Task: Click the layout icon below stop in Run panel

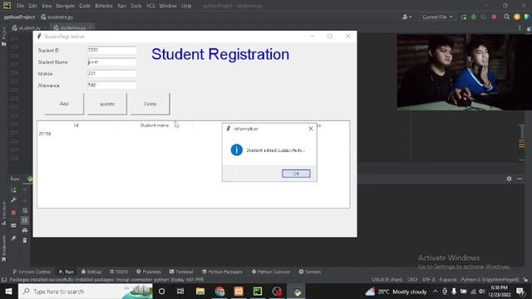Action: 13,225
